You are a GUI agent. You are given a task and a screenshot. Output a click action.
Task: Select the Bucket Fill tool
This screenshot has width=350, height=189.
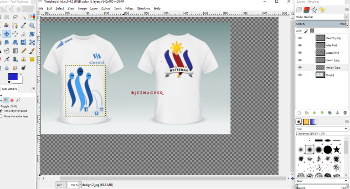[x=7, y=51]
